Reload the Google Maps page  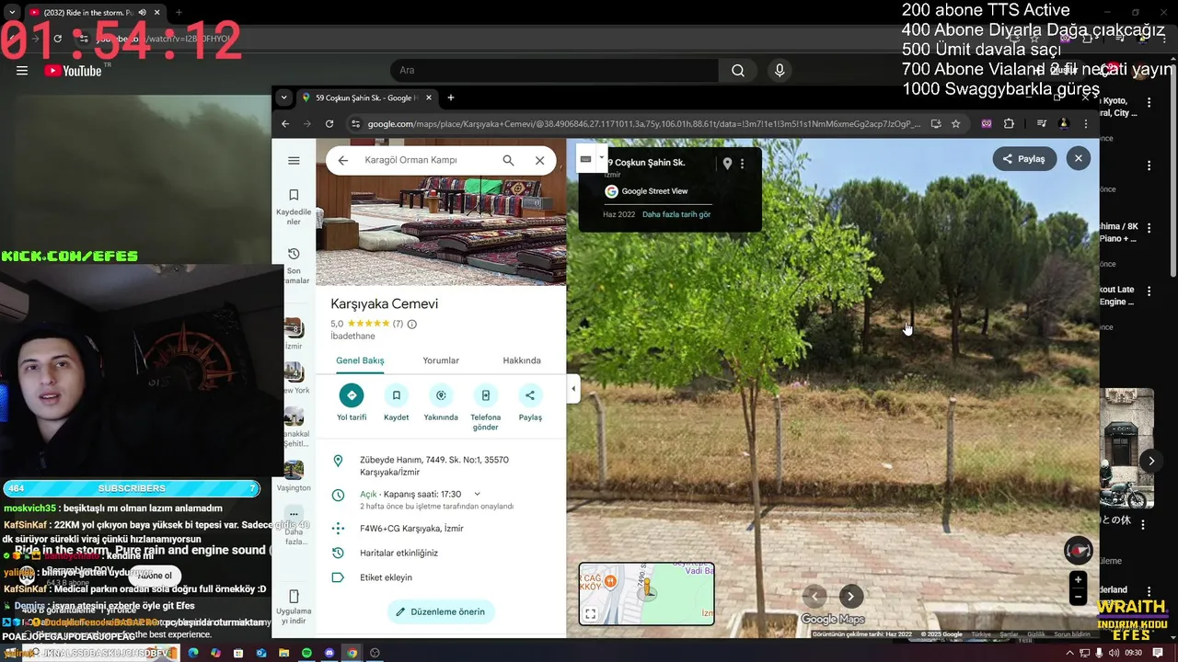click(329, 123)
